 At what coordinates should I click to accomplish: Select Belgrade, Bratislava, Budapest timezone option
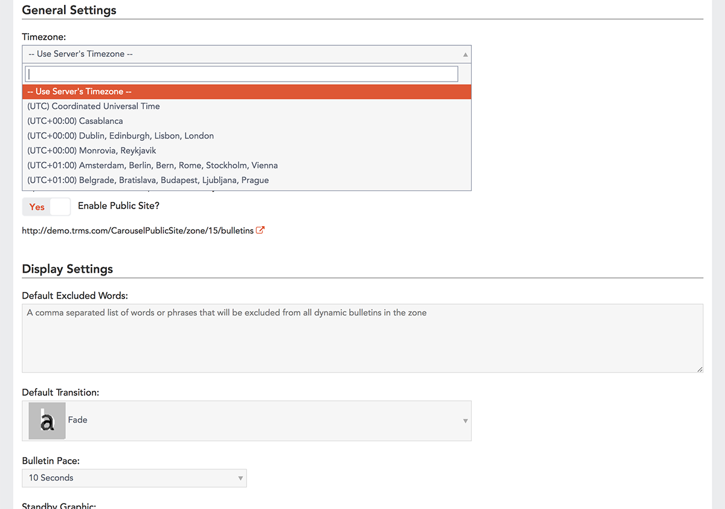[x=148, y=180]
